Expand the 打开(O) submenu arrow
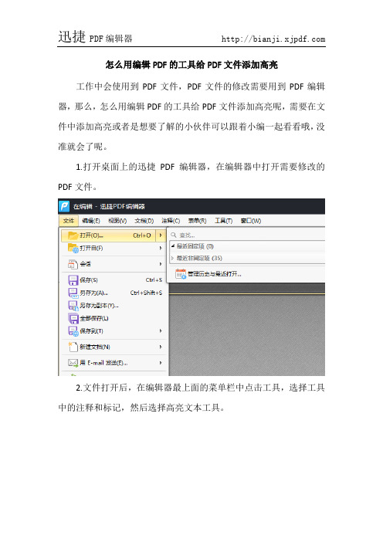383x542 pixels. (x=161, y=235)
